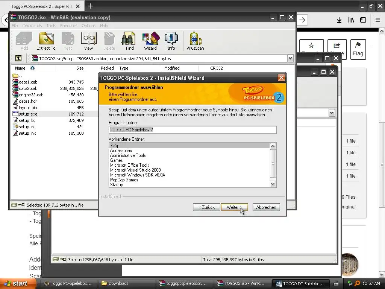Click the taskbar search magnifier tray icon
The width and height of the screenshot is (385, 289).
click(x=357, y=283)
